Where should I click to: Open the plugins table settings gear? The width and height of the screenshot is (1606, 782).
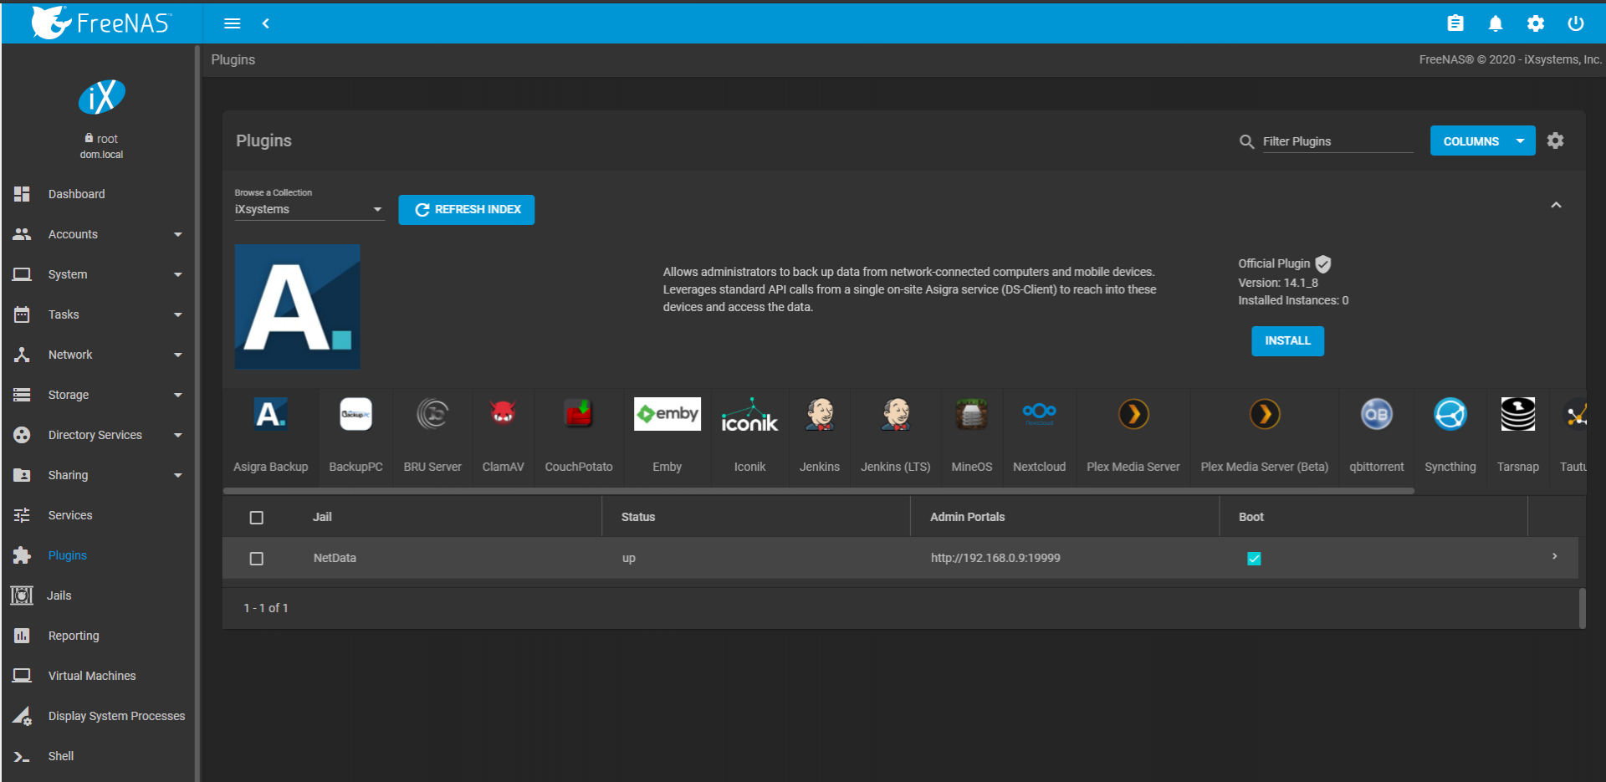pos(1555,141)
